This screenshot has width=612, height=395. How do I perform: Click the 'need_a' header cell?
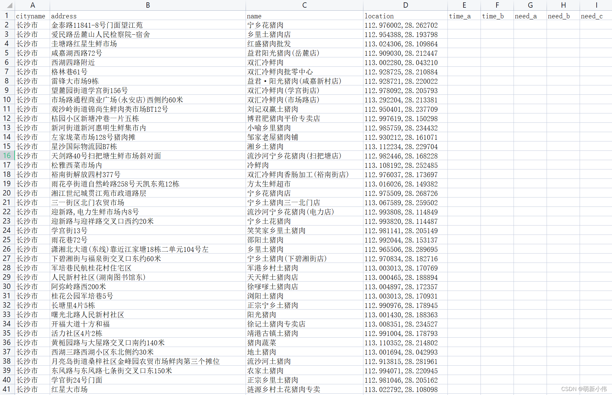coord(530,16)
